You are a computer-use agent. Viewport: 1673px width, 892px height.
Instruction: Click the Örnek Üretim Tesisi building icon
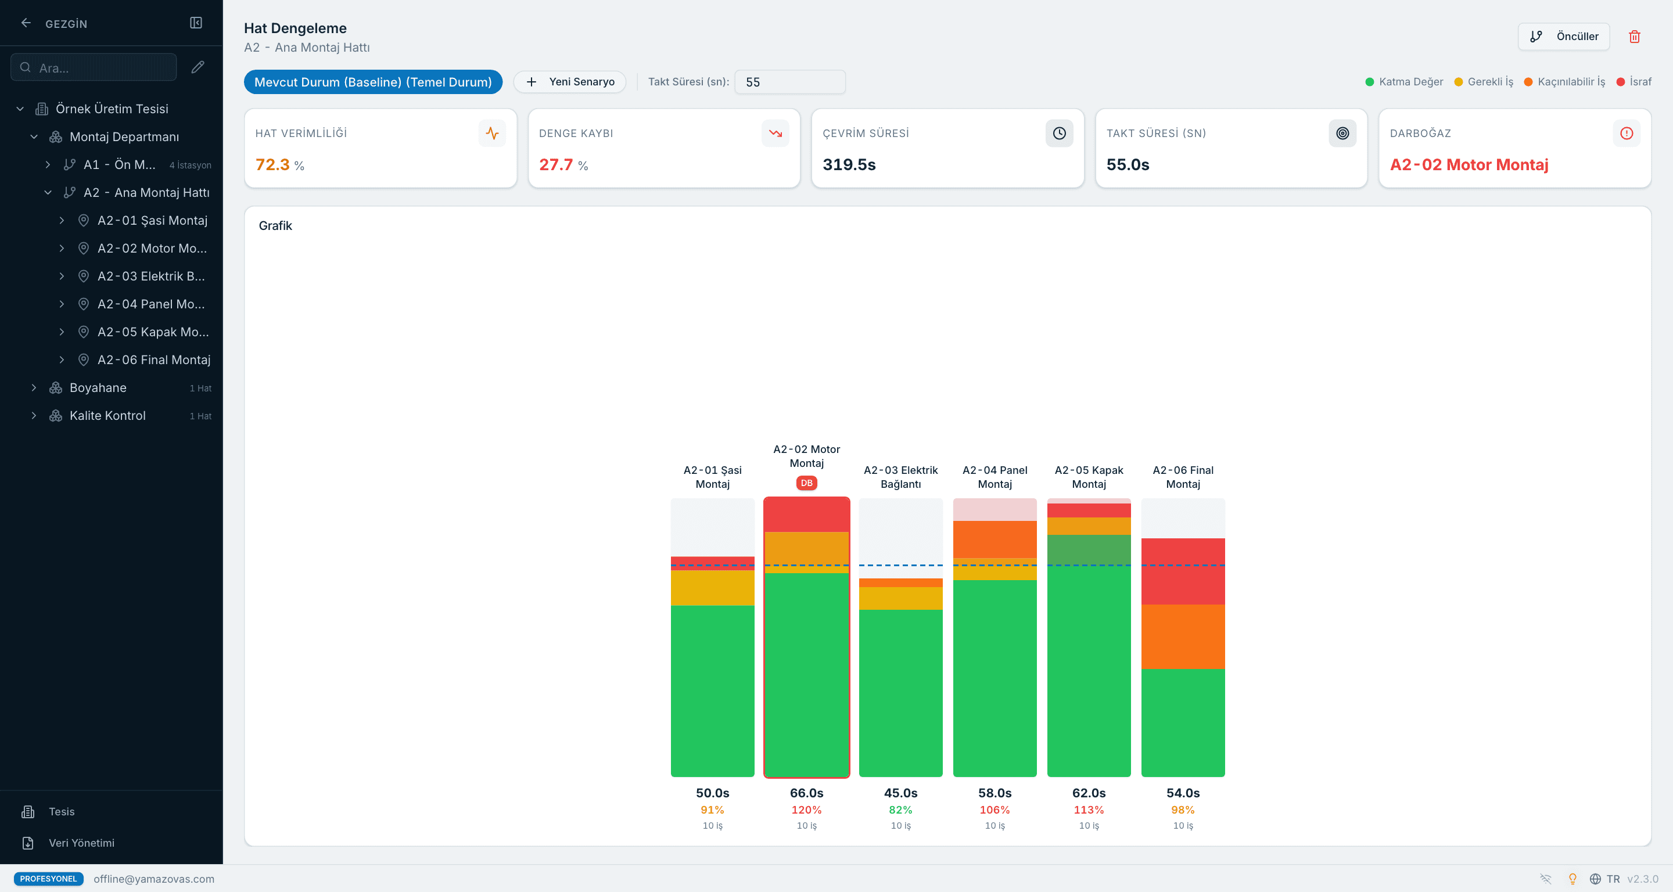click(x=42, y=109)
